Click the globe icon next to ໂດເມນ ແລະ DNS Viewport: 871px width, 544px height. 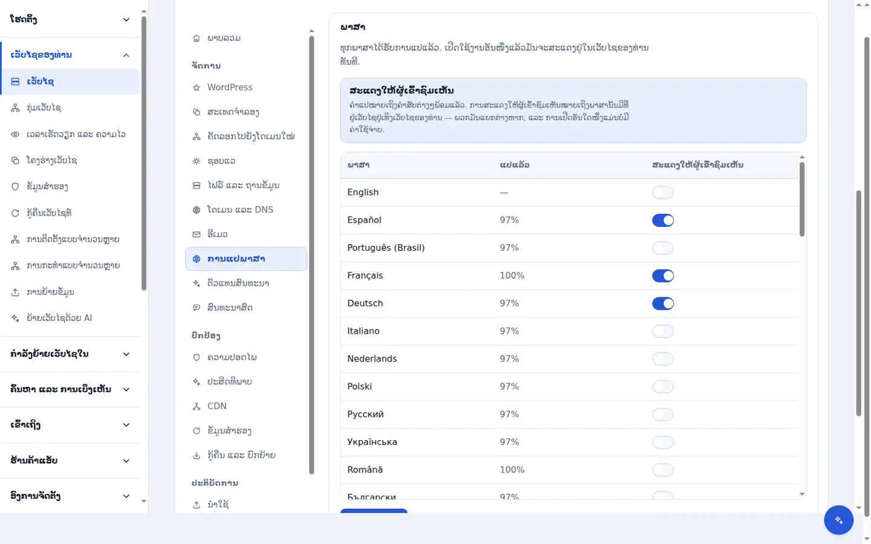197,210
